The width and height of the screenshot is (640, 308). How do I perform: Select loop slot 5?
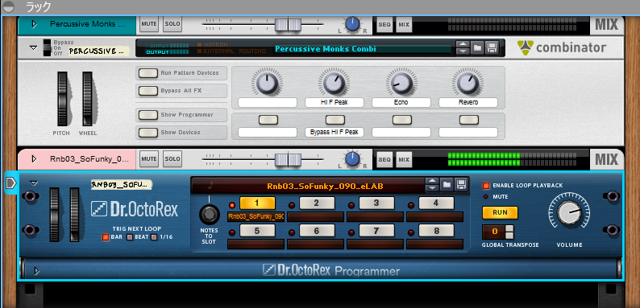pos(257,231)
